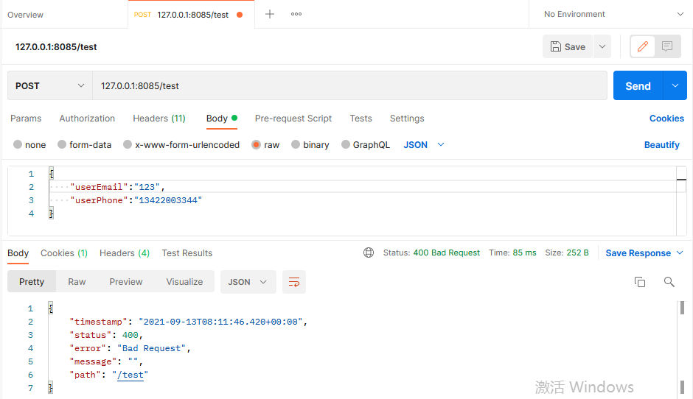Click the unsaved orange dot on request tab
Image resolution: width=693 pixels, height=399 pixels.
240,15
